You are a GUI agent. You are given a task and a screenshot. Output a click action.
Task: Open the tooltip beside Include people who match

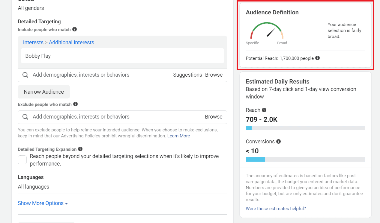[x=75, y=30]
